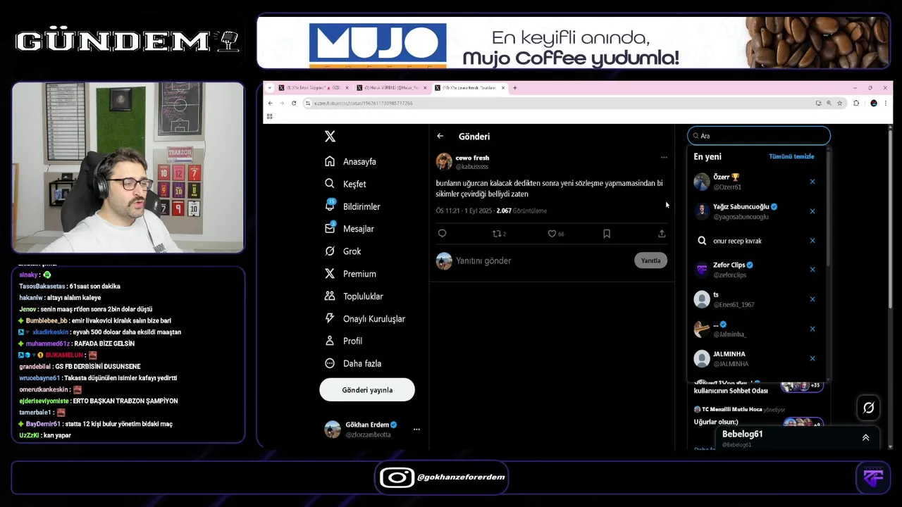This screenshot has width=902, height=507.
Task: Open a new browser tab
Action: [514, 88]
